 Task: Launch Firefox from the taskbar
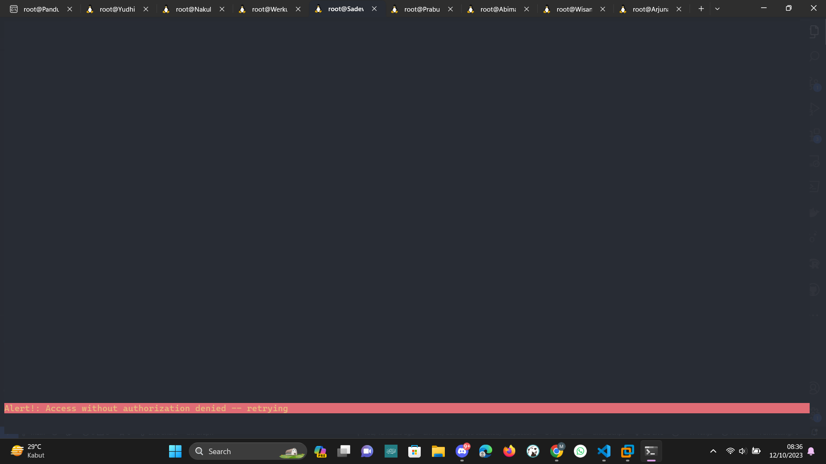point(509,451)
